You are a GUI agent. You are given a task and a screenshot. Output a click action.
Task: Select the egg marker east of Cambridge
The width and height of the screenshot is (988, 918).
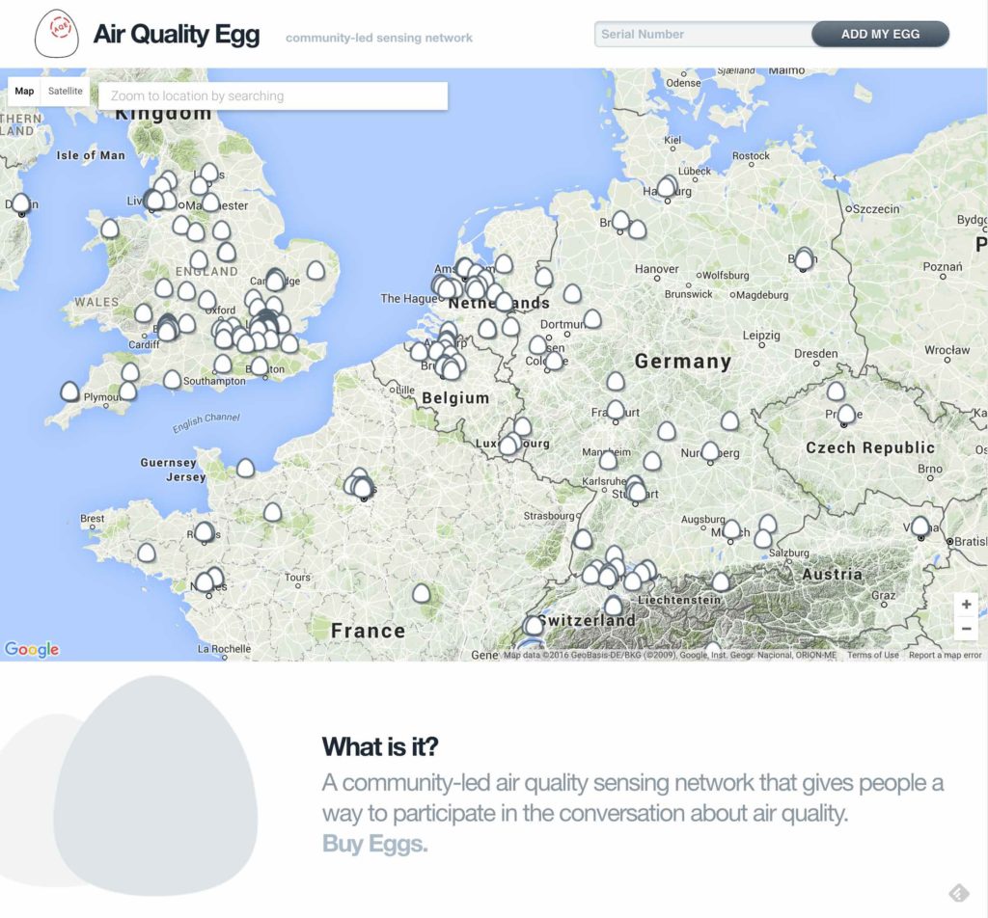point(316,270)
